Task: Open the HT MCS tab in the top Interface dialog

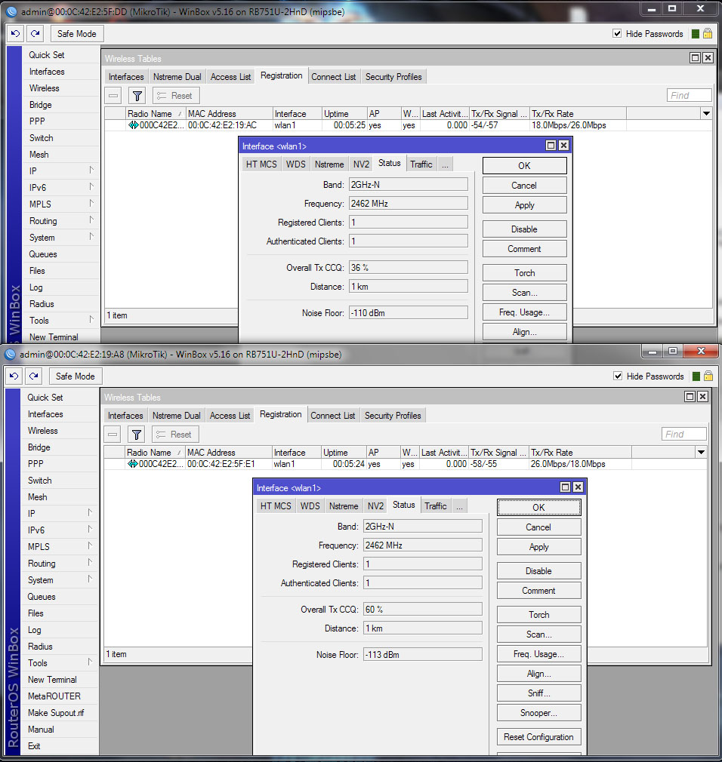Action: click(261, 164)
